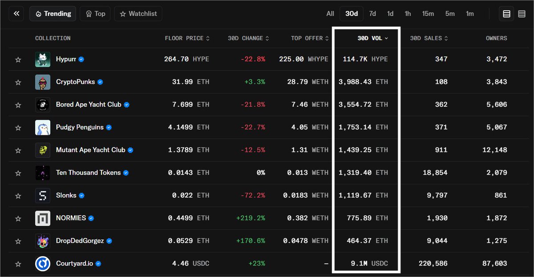Switch to the Top tab
The image size is (534, 277).
pos(95,14)
